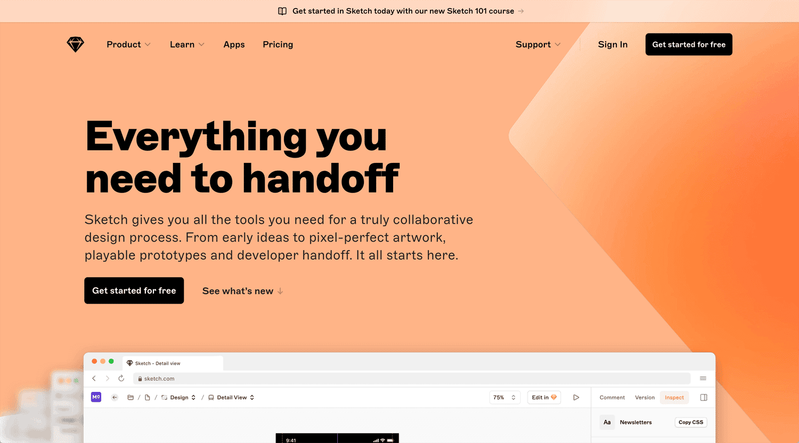Viewport: 799px width, 443px height.
Task: Click the header Get started for free button
Action: [x=689, y=44]
